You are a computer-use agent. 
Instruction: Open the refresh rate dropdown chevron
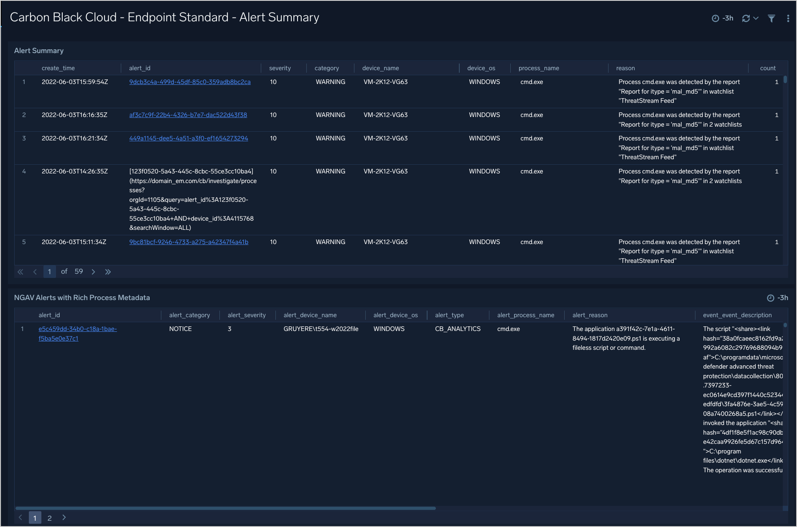(x=756, y=18)
